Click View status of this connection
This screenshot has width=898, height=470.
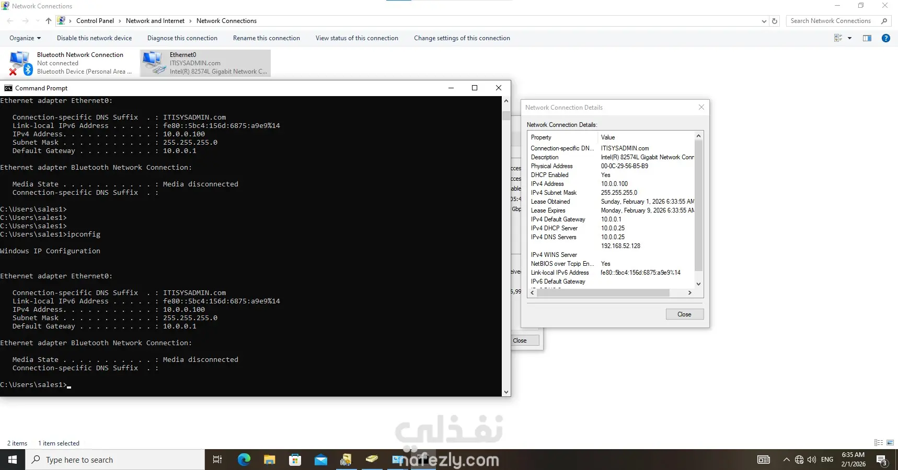pos(357,38)
